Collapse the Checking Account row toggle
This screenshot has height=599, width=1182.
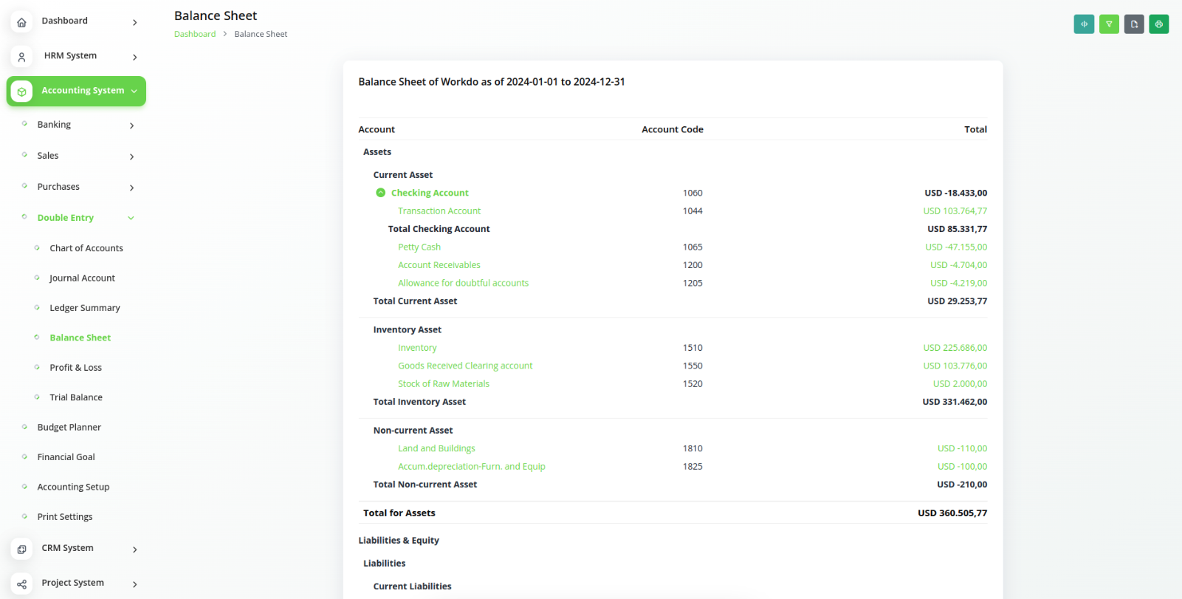click(381, 193)
